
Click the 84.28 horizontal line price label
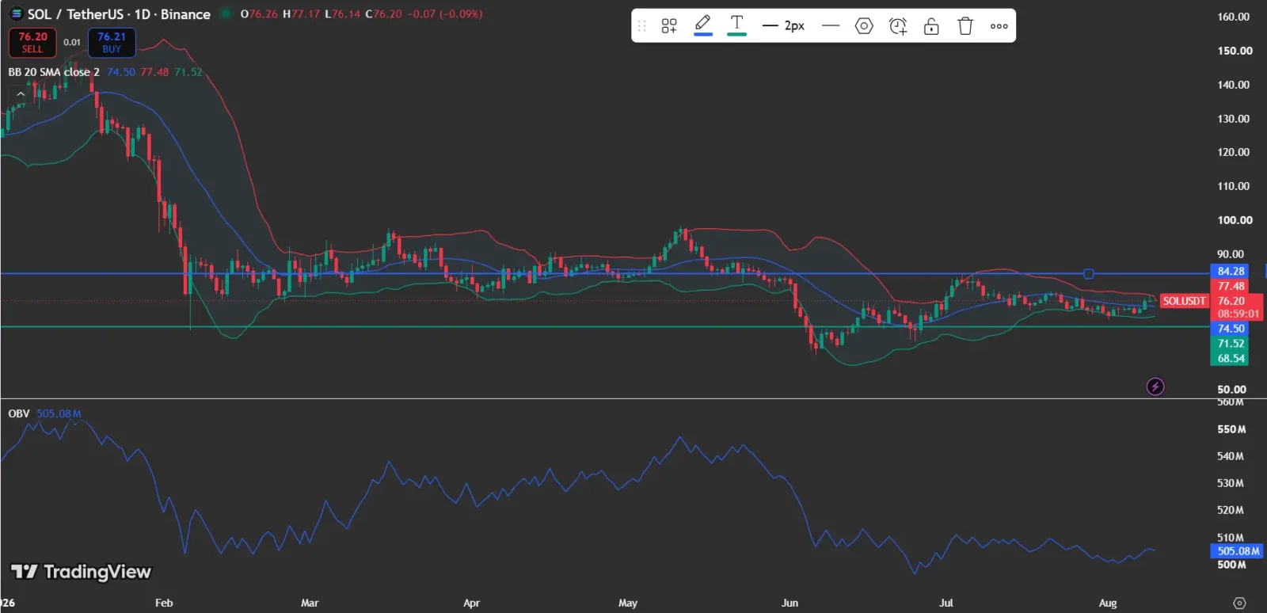click(x=1231, y=271)
